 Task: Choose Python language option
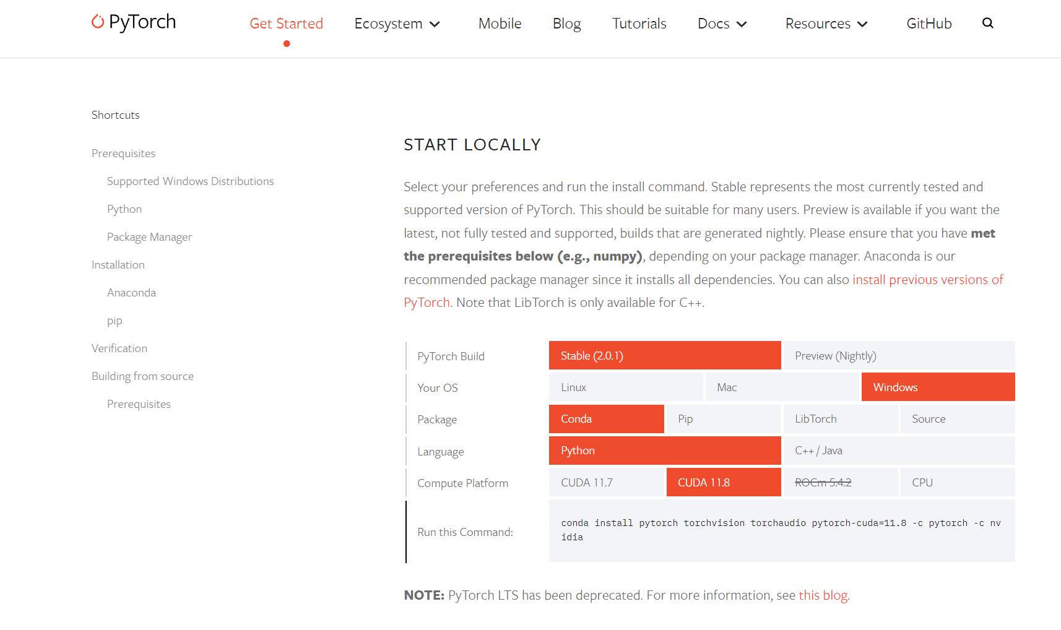[664, 451]
